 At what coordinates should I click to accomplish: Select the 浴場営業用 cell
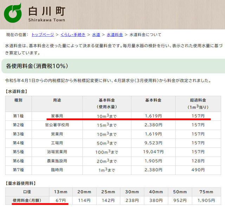tap(57, 152)
